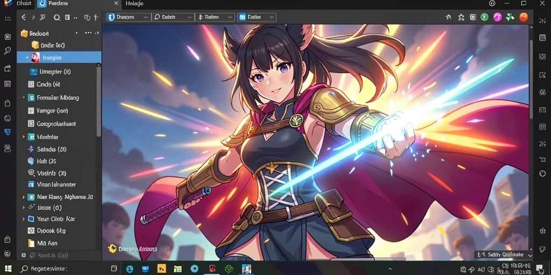551x275 pixels.
Task: Click the orange circular icon in top toolbar
Action: (524, 17)
